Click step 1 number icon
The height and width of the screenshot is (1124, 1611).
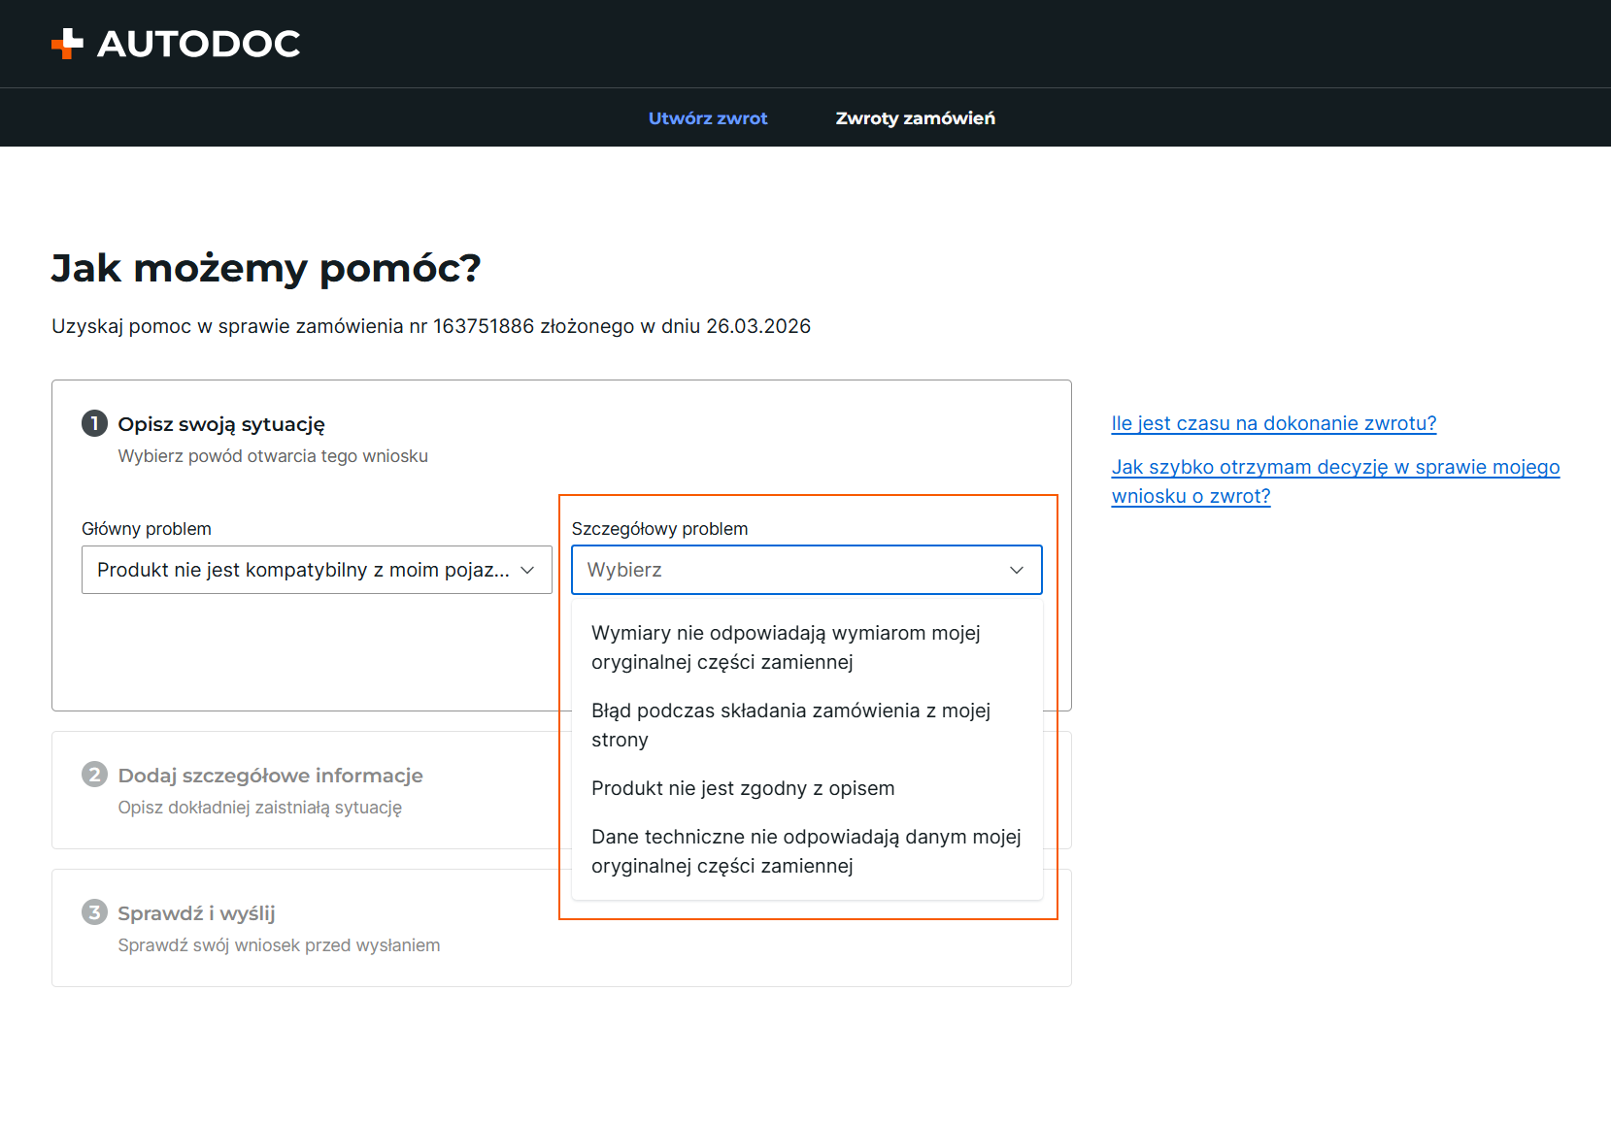pyautogui.click(x=94, y=423)
